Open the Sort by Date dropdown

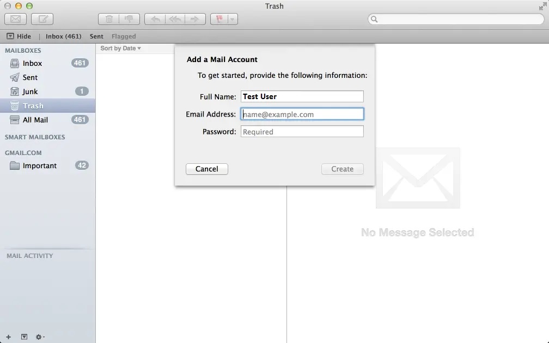point(120,48)
